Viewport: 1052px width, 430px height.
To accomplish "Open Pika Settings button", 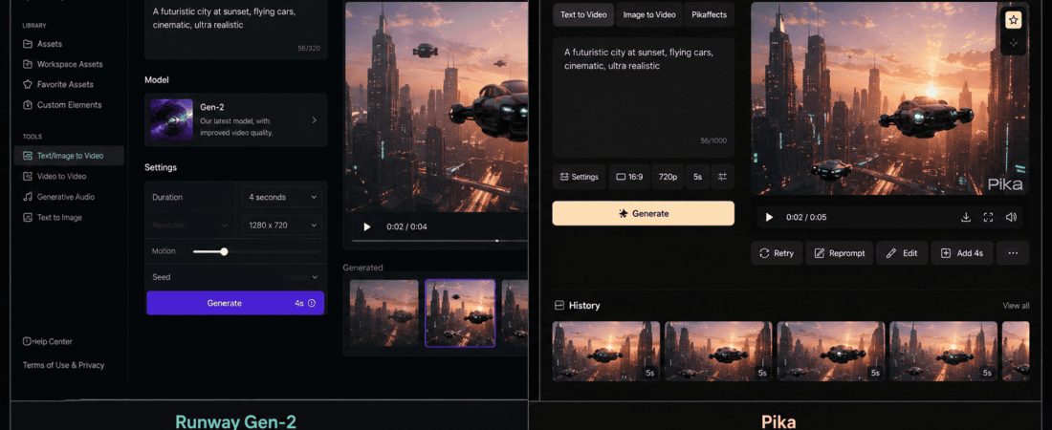I will coord(579,177).
